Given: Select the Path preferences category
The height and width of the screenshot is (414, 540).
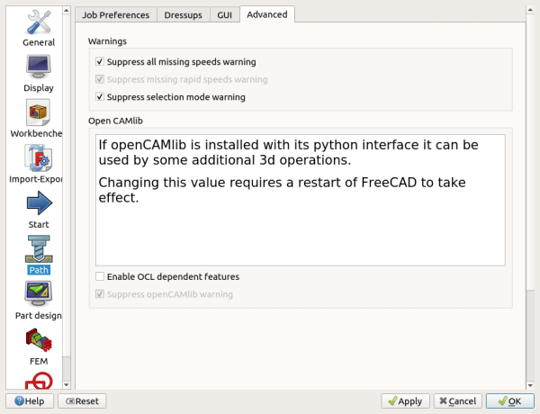Looking at the screenshot, I should (x=38, y=256).
